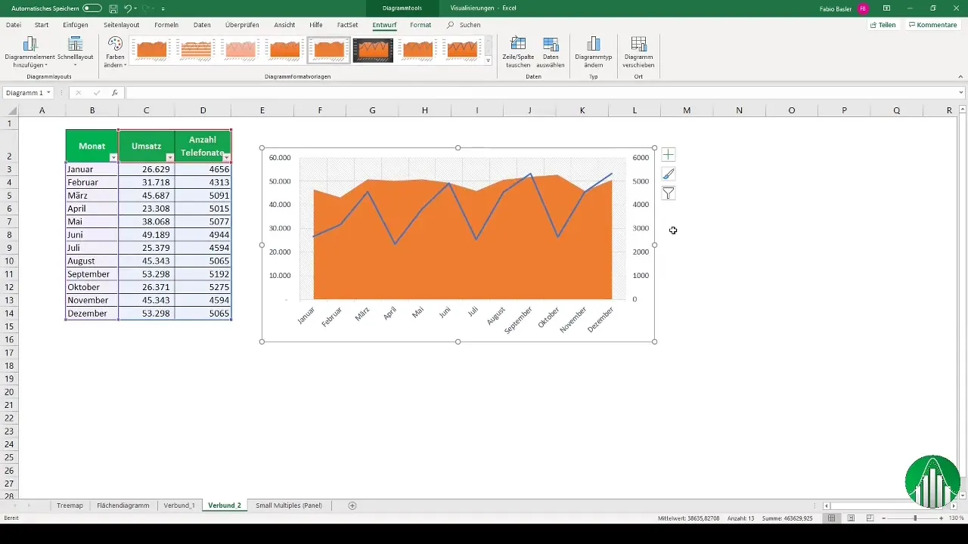Click chart filter funnel button

pyautogui.click(x=669, y=194)
